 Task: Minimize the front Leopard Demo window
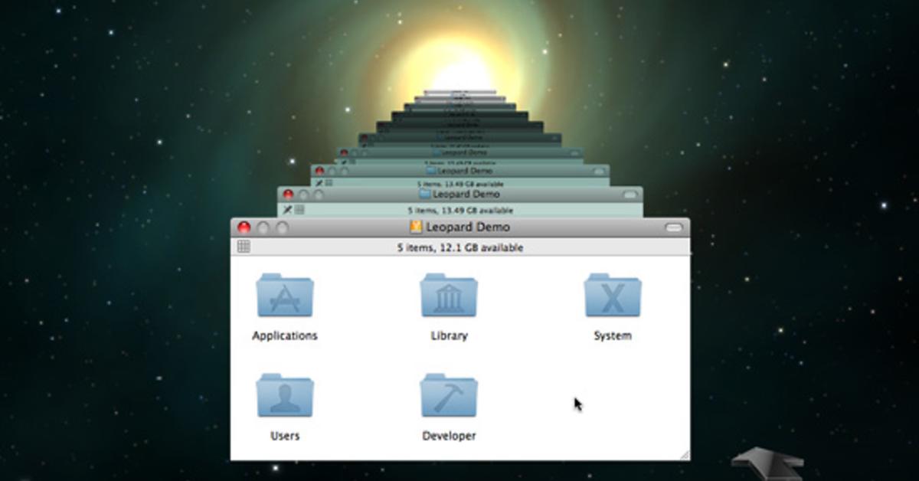click(x=263, y=227)
